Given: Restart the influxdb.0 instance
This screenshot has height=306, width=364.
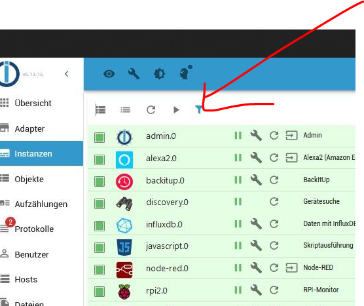Looking at the screenshot, I should (x=274, y=223).
